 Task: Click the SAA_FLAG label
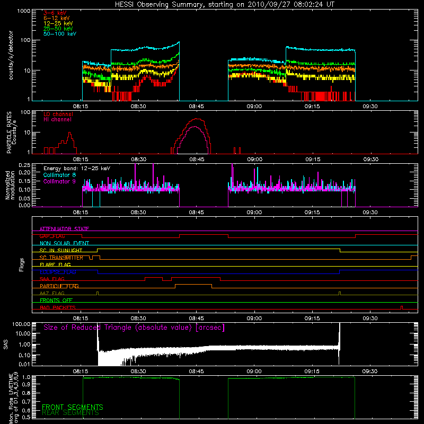point(52,279)
